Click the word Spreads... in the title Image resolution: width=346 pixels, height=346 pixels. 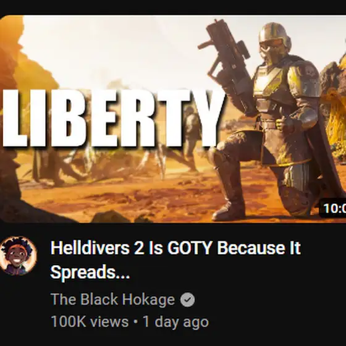[x=90, y=272]
